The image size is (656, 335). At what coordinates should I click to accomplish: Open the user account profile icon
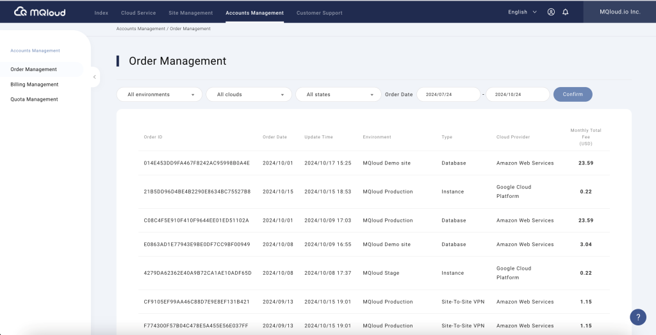551,12
